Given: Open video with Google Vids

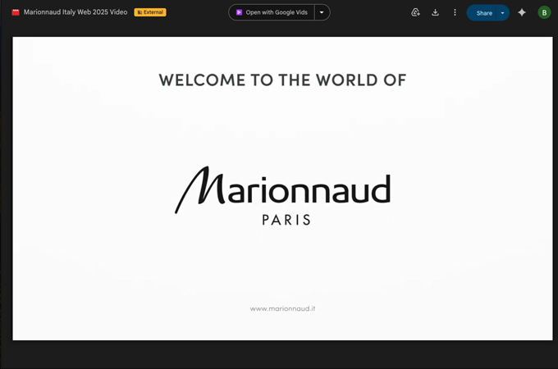Looking at the screenshot, I should tap(272, 12).
